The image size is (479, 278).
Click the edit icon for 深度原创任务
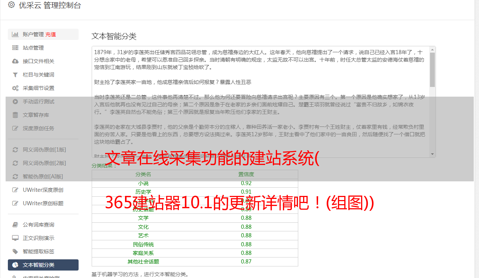(x=15, y=128)
